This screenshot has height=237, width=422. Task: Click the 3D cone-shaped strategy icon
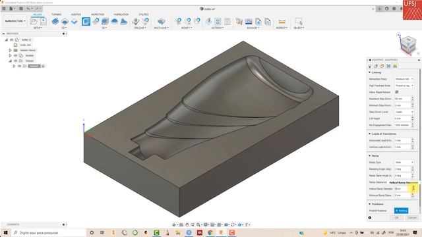[x=124, y=21]
